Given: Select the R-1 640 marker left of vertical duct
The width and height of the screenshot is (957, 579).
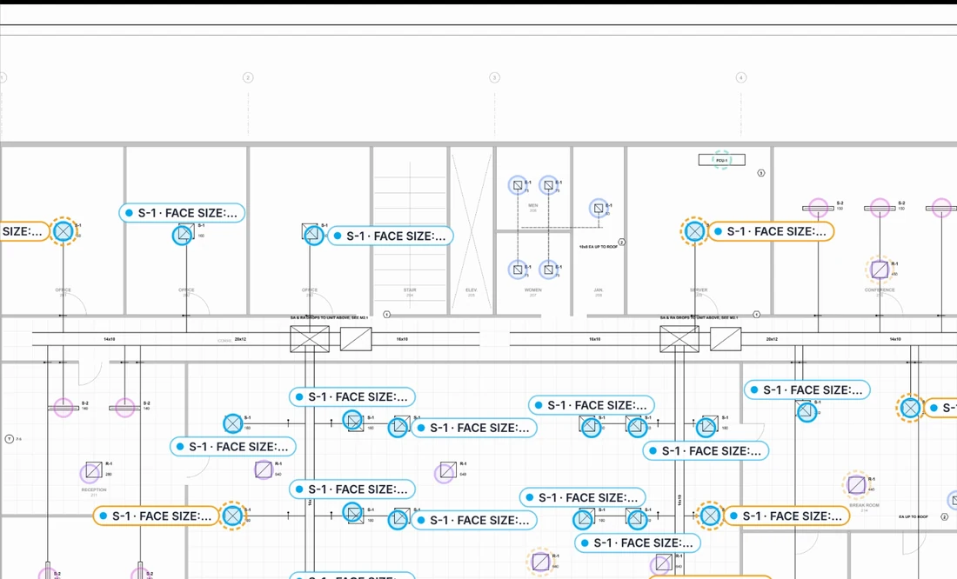Looking at the screenshot, I should (263, 469).
